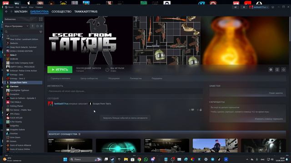Open the МАГАЗИН store tab

21,11
